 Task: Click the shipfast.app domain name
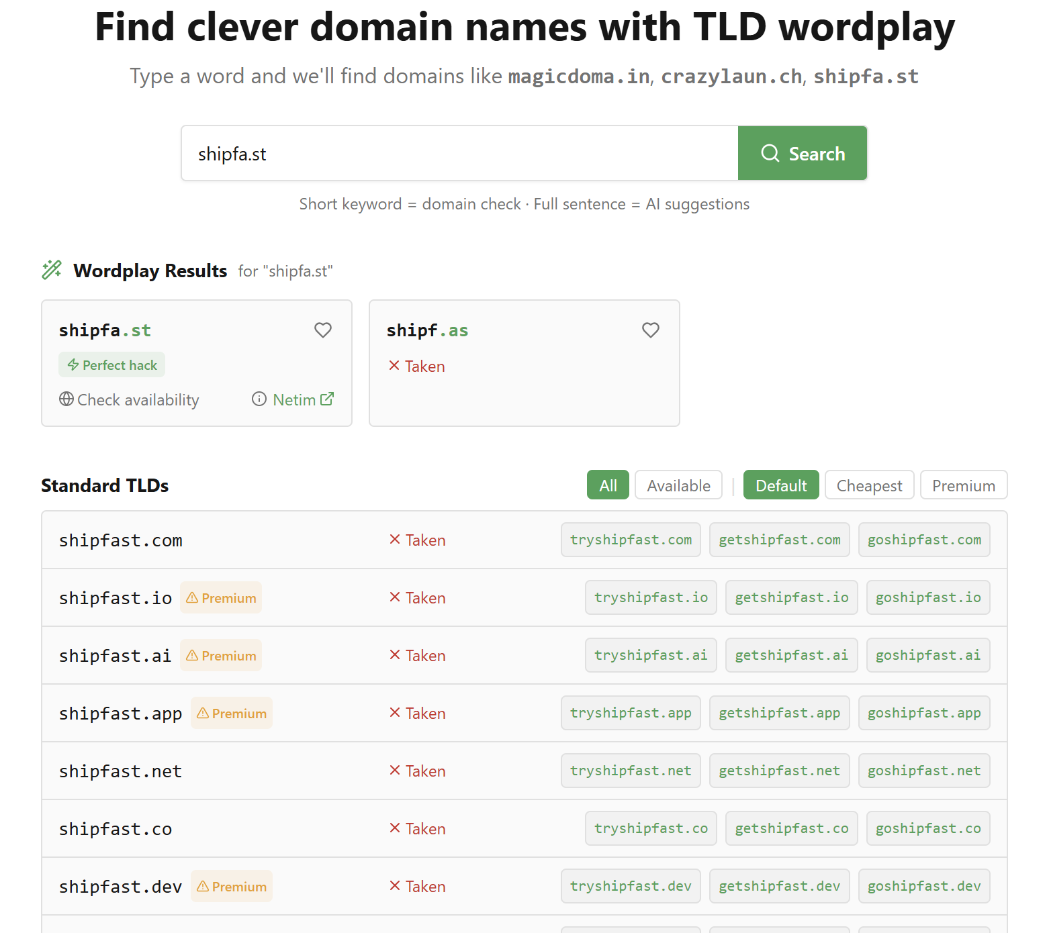pyautogui.click(x=120, y=714)
